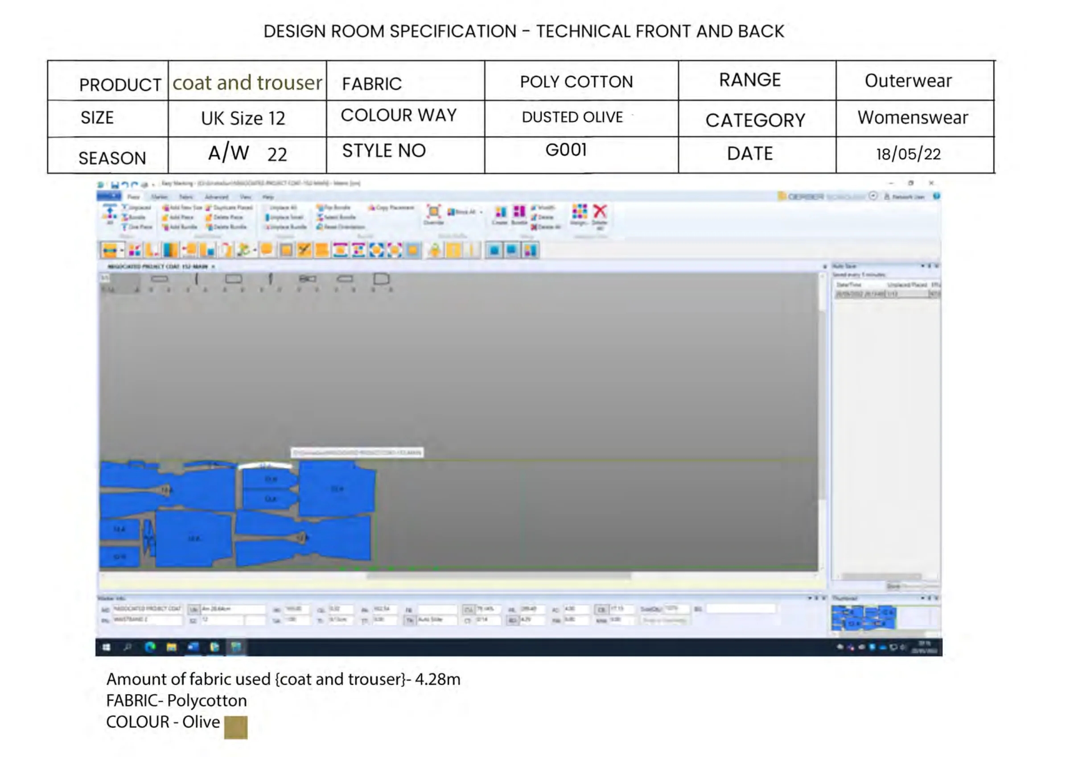
Task: Click the taskbar search icon
Action: point(128,647)
